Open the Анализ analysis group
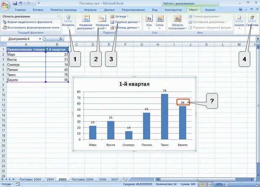Image resolution: width=260 pixels, height=187 pixels. coord(239,22)
